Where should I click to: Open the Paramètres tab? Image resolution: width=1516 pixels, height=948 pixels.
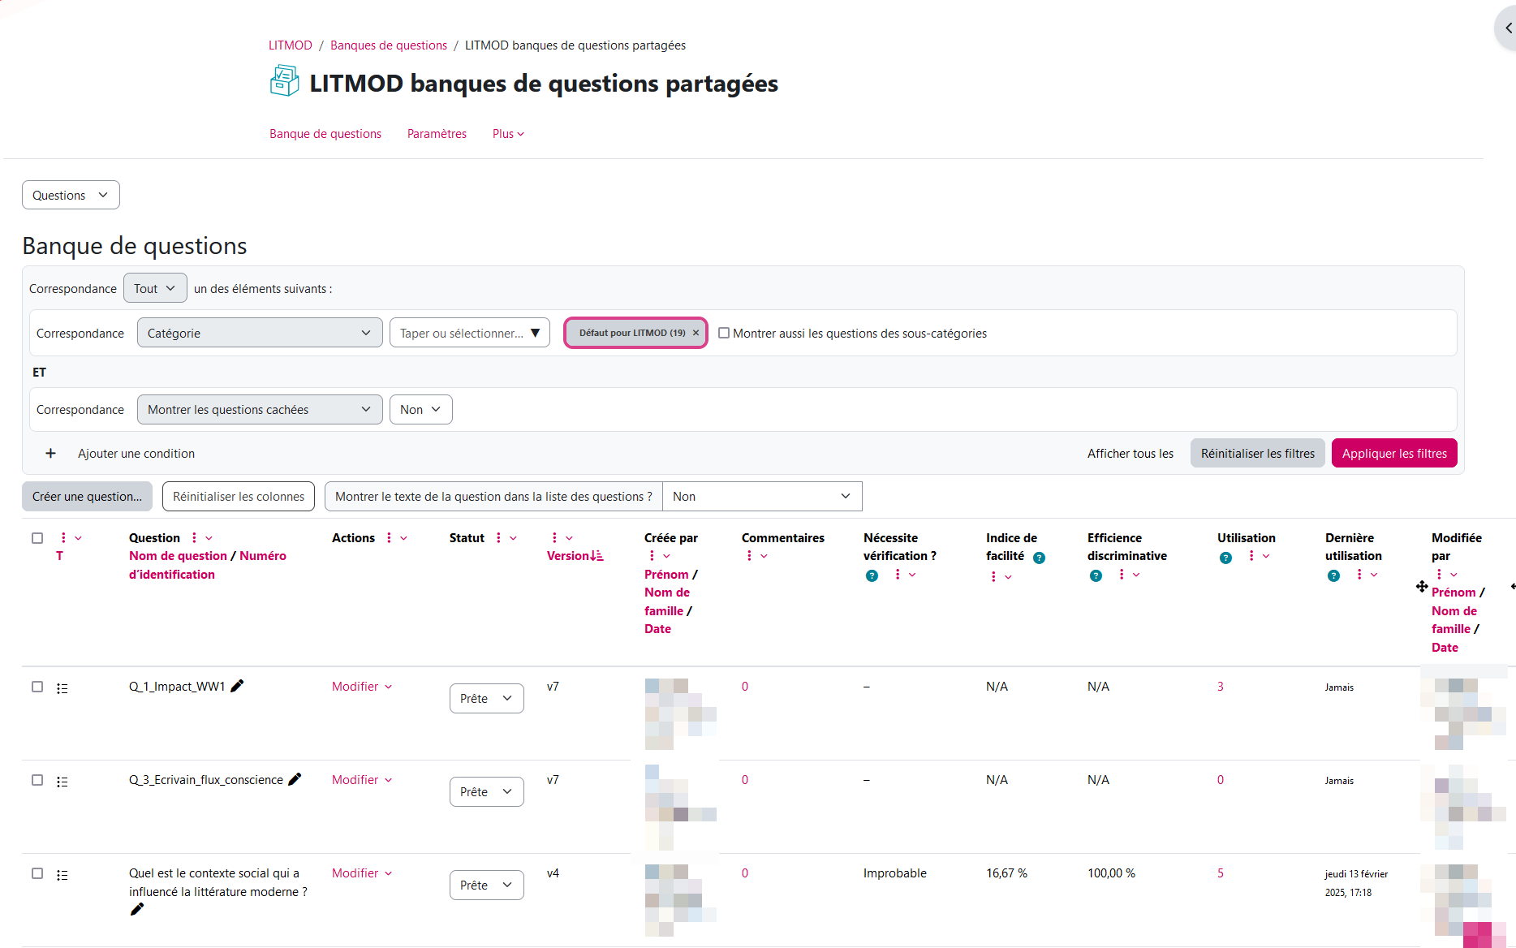coord(437,134)
